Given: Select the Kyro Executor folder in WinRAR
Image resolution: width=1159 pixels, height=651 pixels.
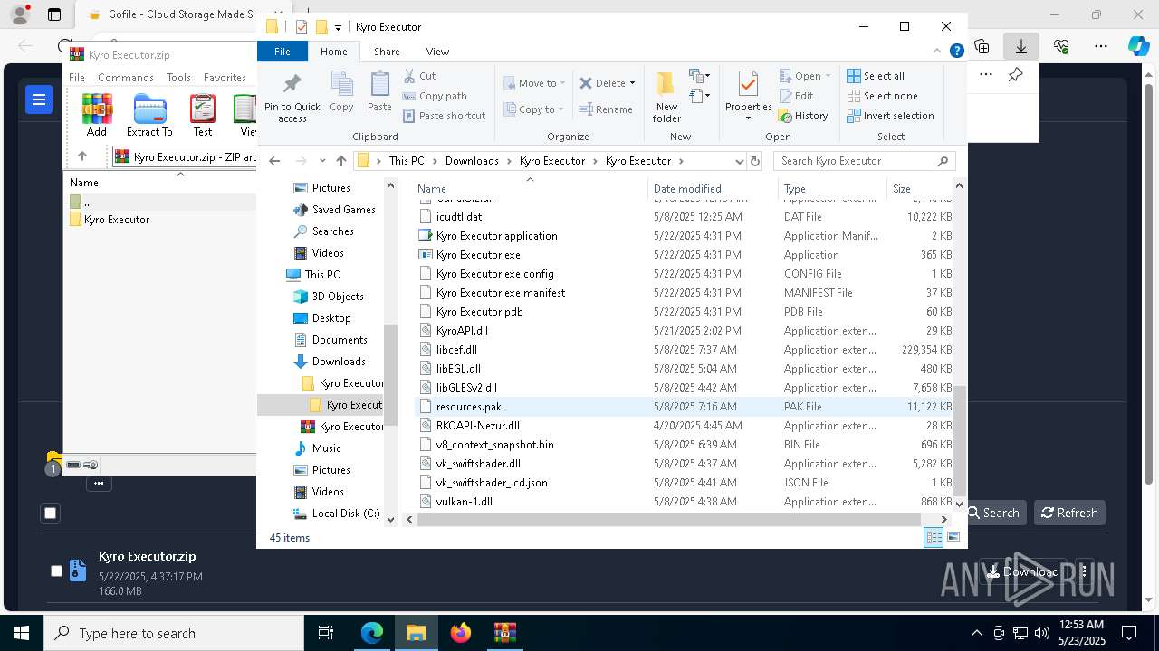Looking at the screenshot, I should [116, 220].
